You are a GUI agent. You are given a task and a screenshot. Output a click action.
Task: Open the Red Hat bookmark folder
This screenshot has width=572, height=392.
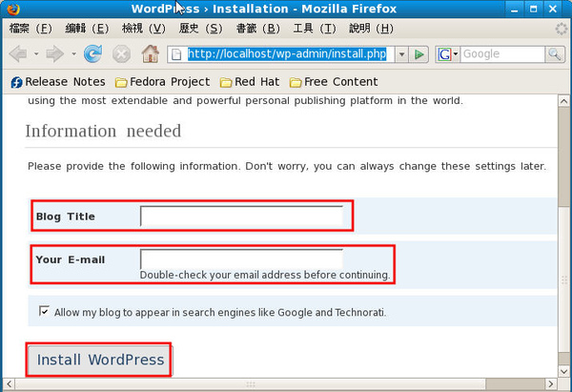pyautogui.click(x=250, y=82)
